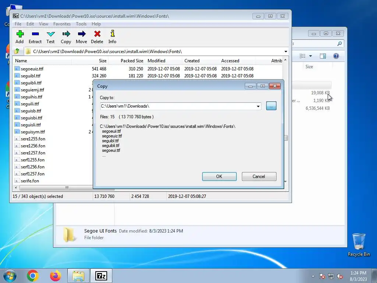The height and width of the screenshot is (283, 377).
Task: Click the 19,008 KB size entry in Explorer
Action: click(x=320, y=92)
